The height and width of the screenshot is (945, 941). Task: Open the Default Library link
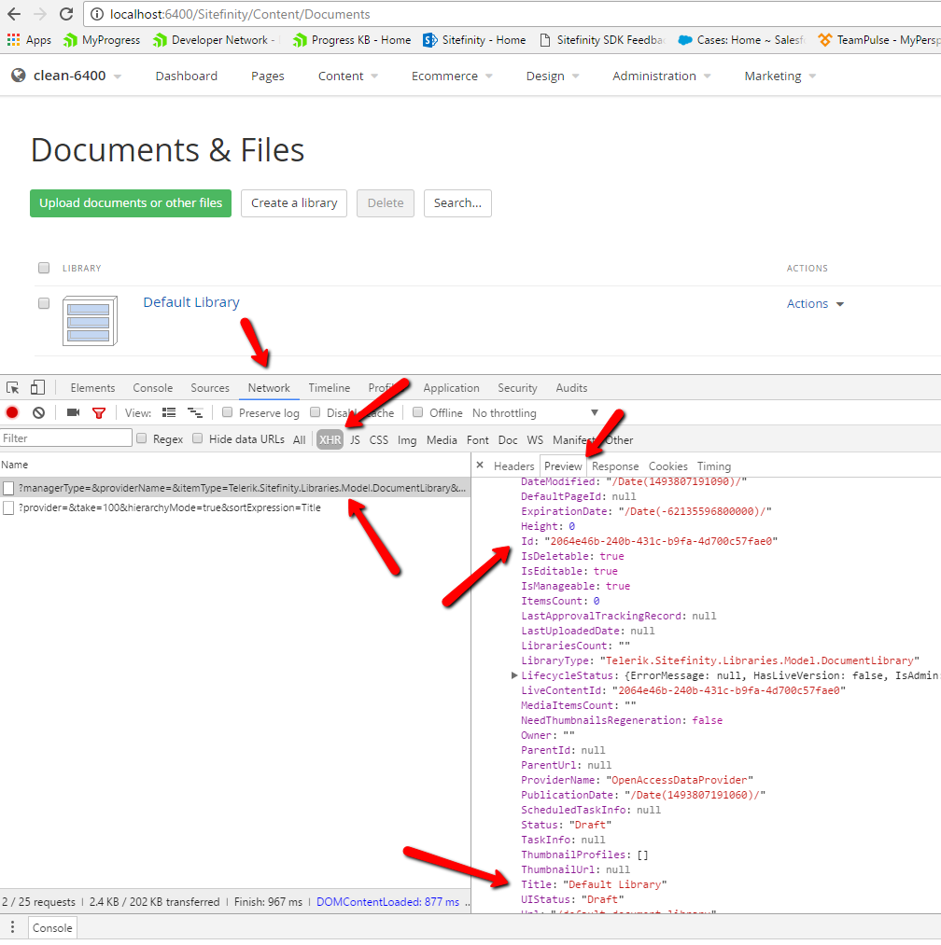click(x=190, y=301)
